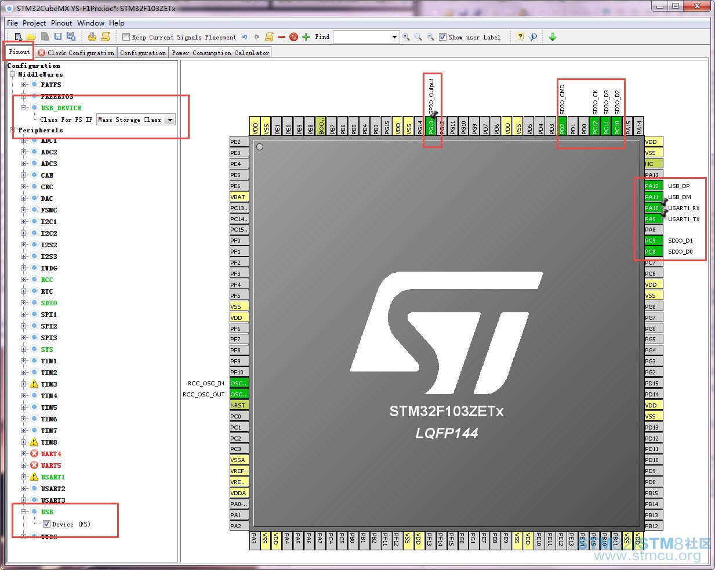Uncheck the USB Device (FS) checkbox
This screenshot has width=715, height=570.
[x=46, y=524]
